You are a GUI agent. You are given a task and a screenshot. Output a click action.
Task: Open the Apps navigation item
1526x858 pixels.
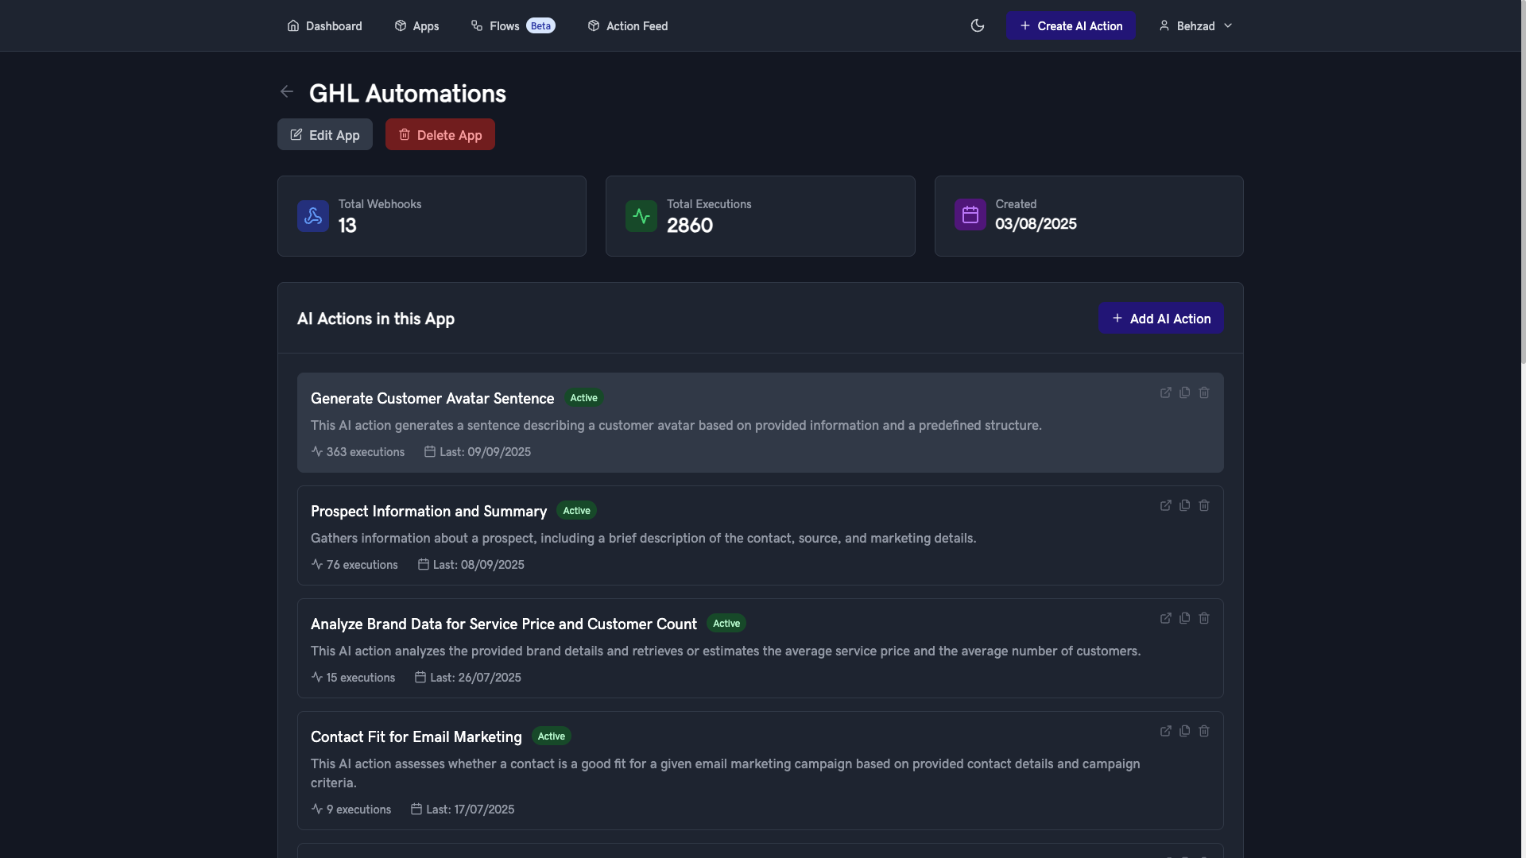[416, 25]
